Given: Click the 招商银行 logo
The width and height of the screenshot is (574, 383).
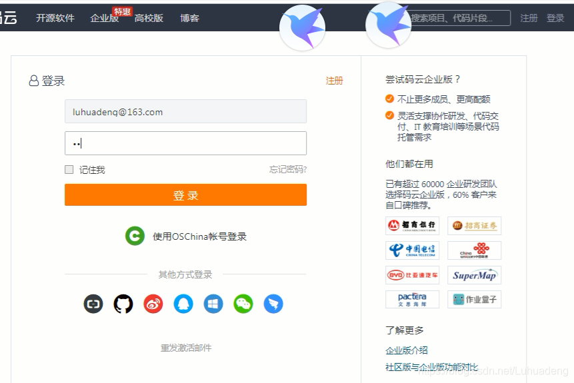Looking at the screenshot, I should (x=412, y=225).
